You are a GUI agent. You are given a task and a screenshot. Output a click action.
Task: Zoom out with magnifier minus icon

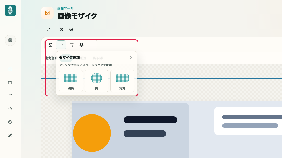[x=71, y=30]
